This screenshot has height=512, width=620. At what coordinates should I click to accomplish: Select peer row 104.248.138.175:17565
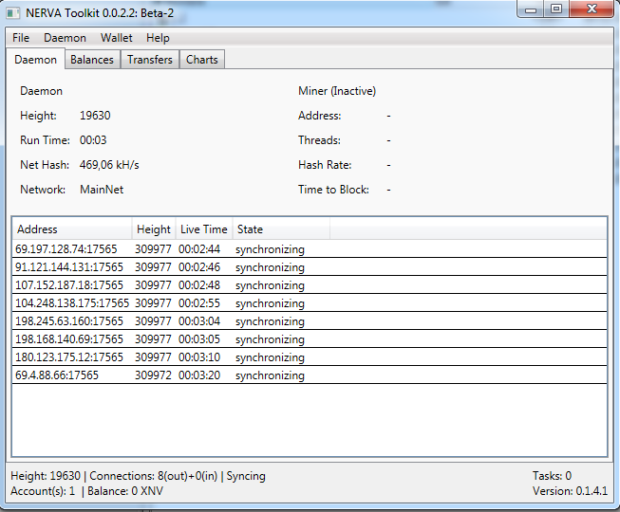310,303
